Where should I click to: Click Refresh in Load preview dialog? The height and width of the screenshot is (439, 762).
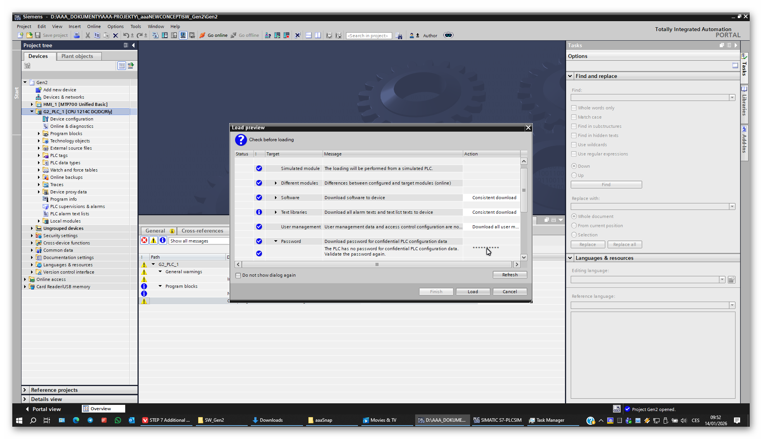pyautogui.click(x=510, y=275)
